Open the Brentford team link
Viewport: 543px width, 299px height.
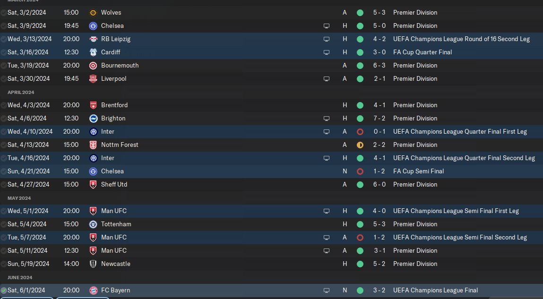pos(114,105)
